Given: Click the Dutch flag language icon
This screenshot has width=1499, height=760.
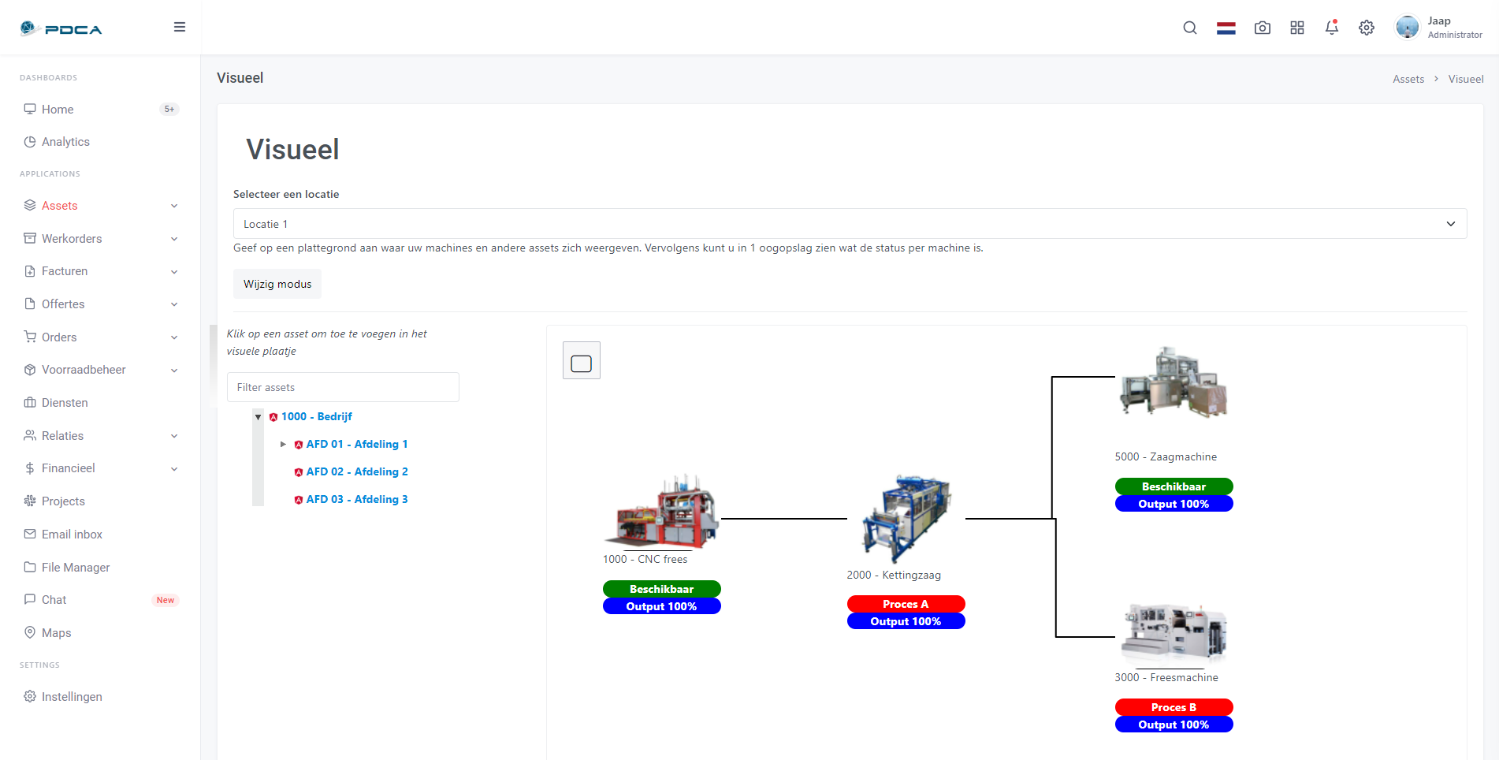Looking at the screenshot, I should (x=1226, y=28).
